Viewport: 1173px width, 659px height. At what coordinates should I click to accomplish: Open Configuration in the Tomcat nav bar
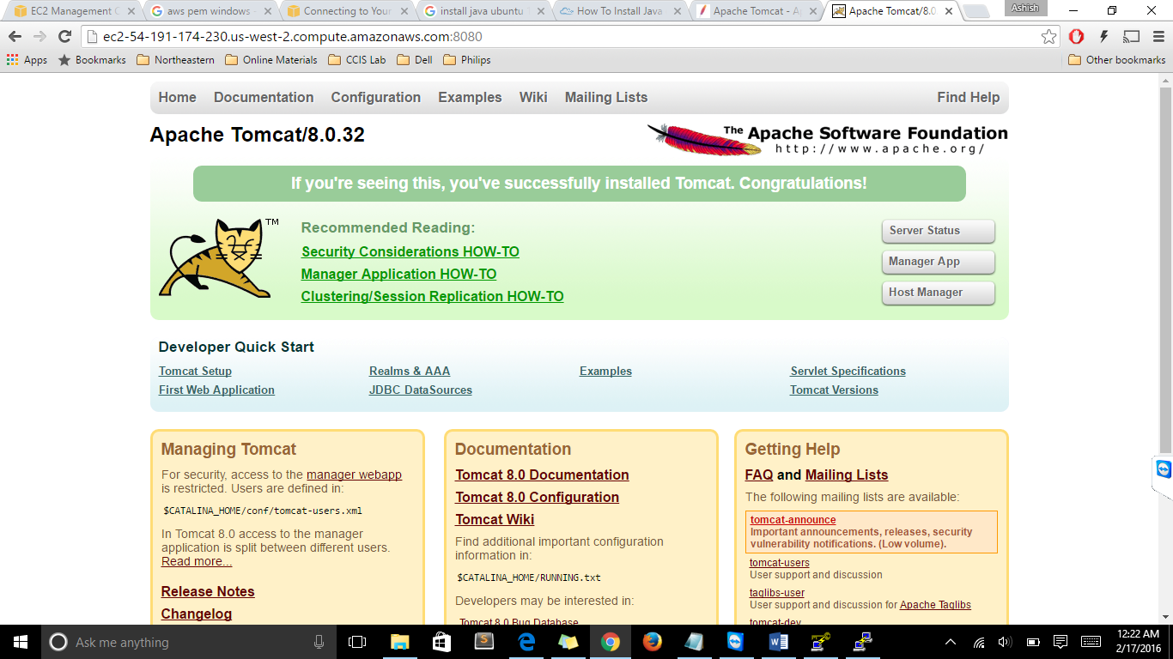[376, 98]
